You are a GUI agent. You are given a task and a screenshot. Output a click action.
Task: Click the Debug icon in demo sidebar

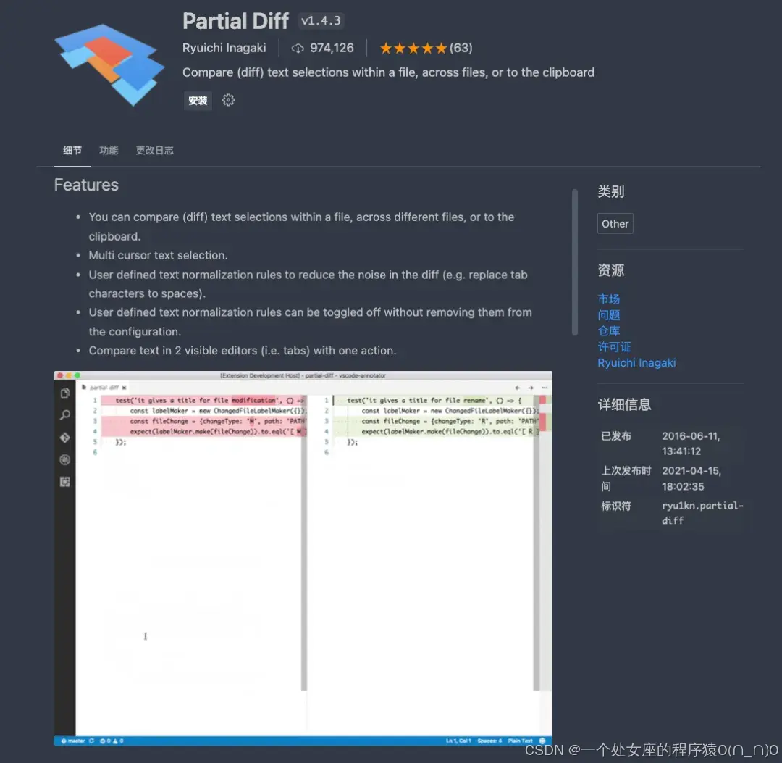(x=65, y=459)
